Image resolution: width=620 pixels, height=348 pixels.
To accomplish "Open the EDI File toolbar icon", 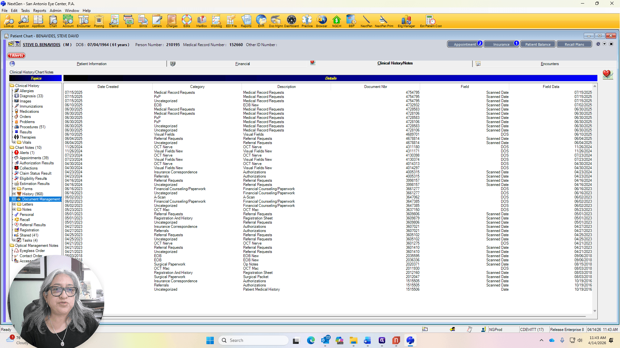I will point(231,21).
